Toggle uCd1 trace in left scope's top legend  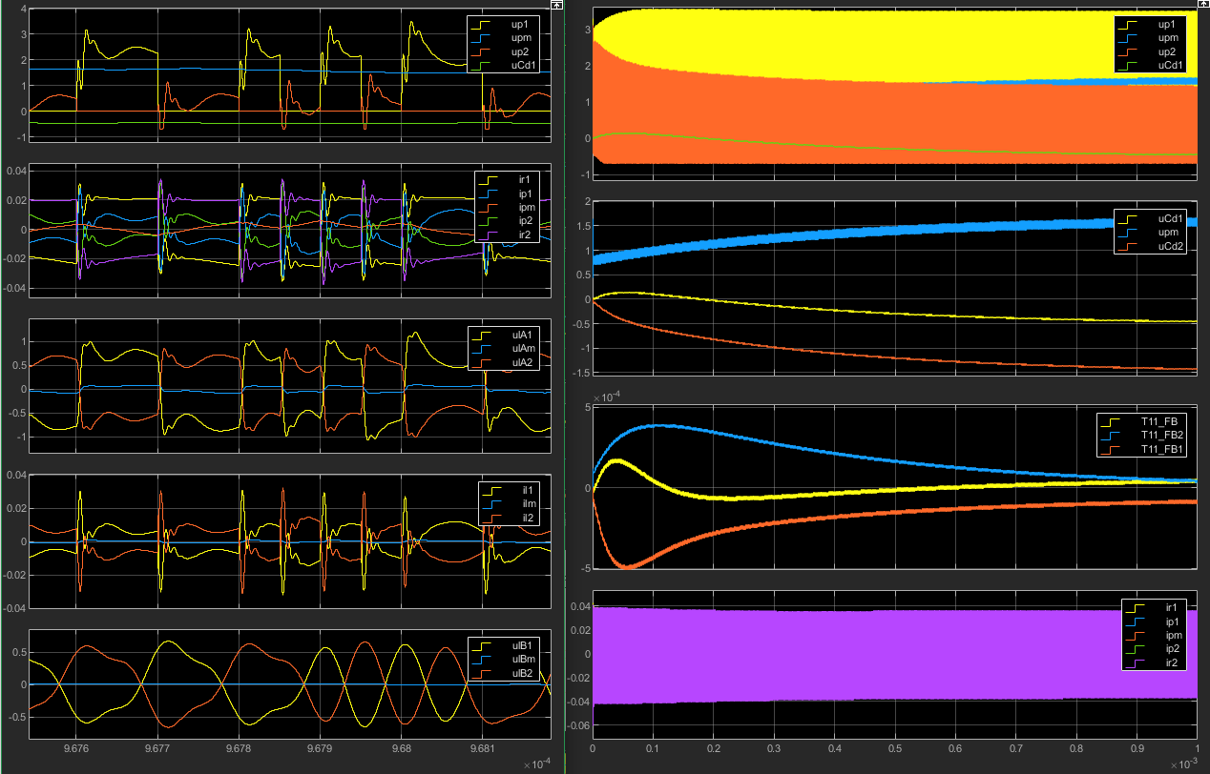506,65
